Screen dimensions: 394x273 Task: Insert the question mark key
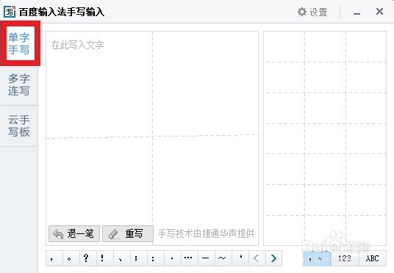88,258
